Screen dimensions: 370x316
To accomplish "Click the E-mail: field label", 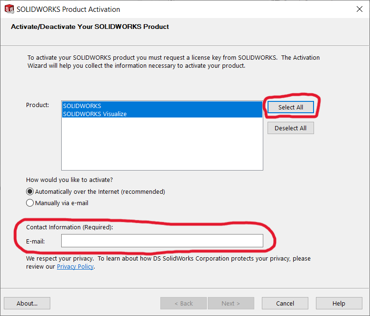I will click(36, 242).
